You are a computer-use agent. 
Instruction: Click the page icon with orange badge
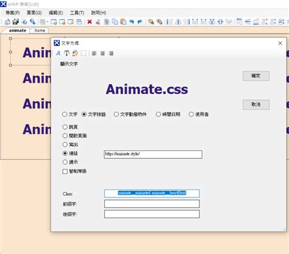(x=62, y=21)
